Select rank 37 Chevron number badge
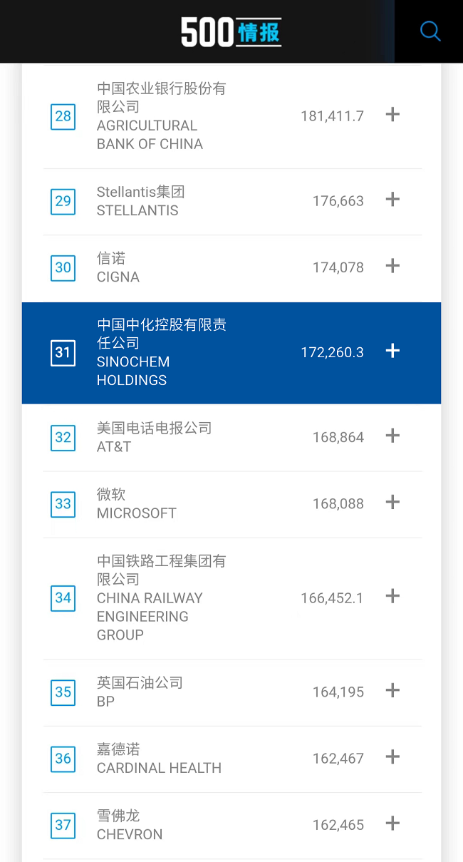Viewport: 463px width, 862px height. click(x=63, y=825)
